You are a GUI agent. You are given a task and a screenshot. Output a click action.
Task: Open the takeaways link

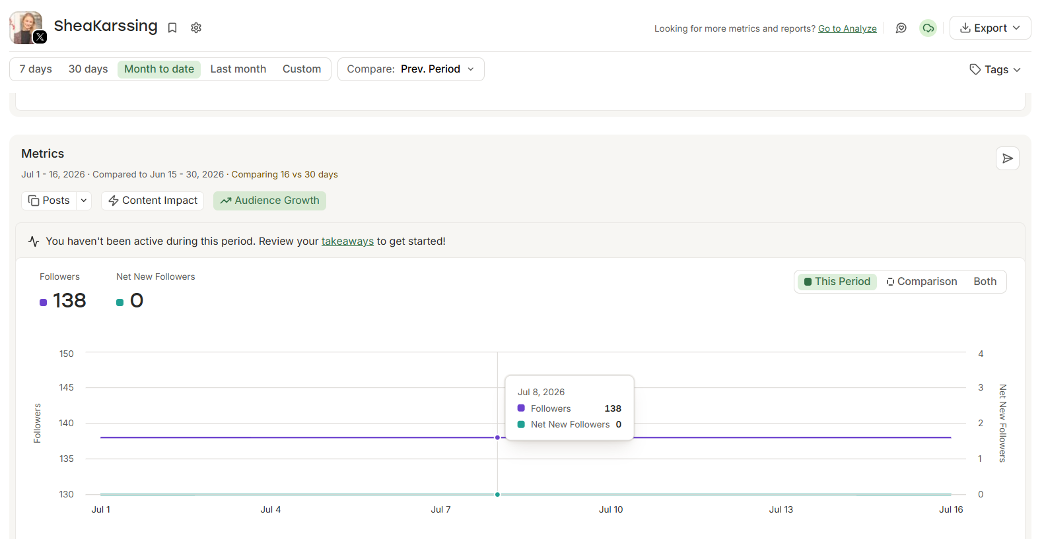click(x=347, y=241)
